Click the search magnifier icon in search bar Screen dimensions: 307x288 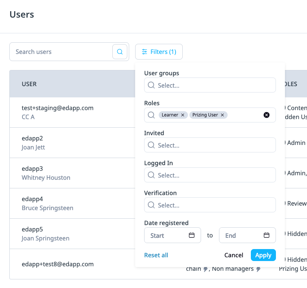[x=120, y=51]
